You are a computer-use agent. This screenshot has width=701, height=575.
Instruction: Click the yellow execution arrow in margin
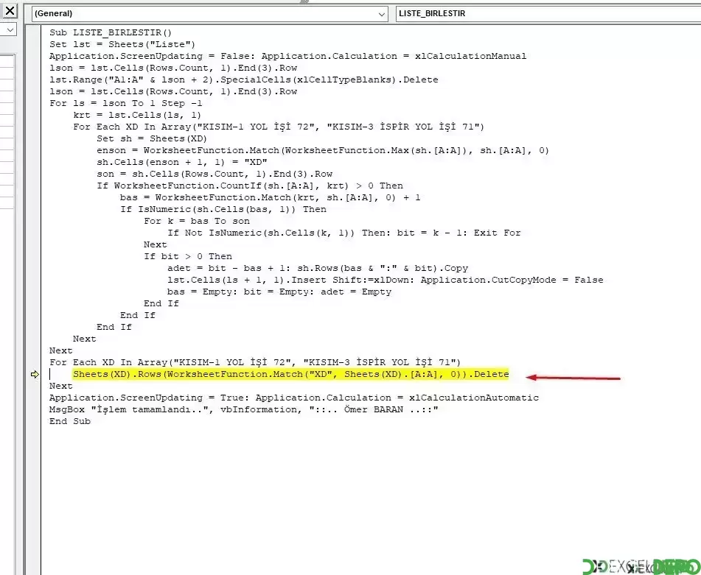[35, 374]
